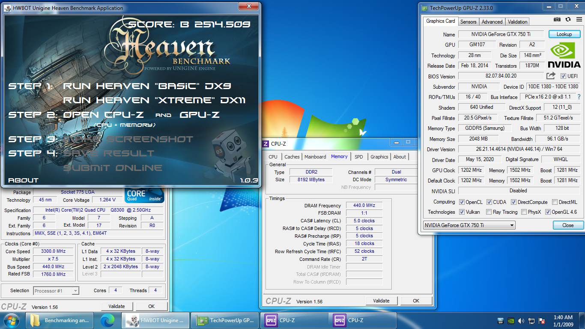Image resolution: width=585 pixels, height=329 pixels.
Task: Toggle the PhysX checkbox
Action: (523, 212)
